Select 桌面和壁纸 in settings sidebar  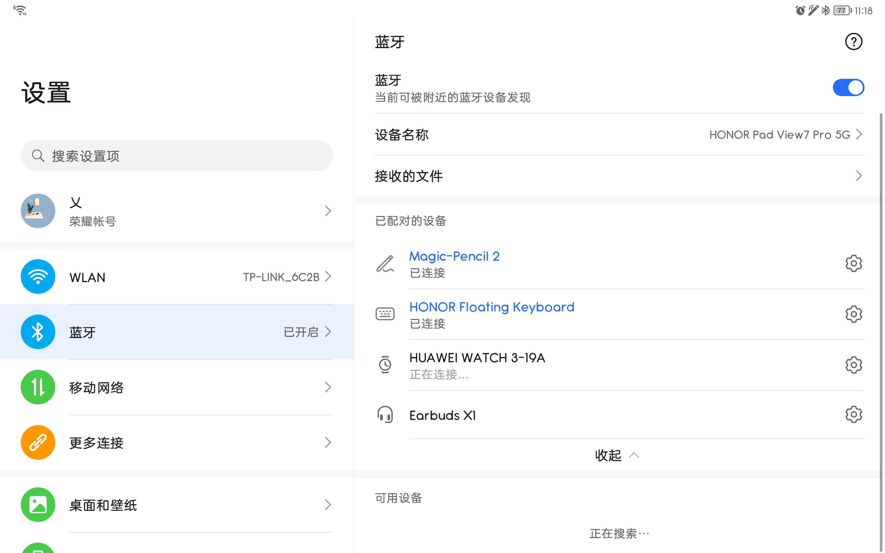click(177, 505)
